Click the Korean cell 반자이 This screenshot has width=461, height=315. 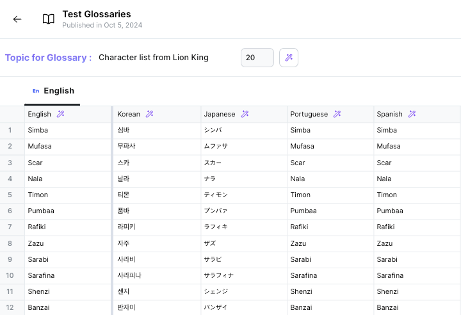point(157,307)
